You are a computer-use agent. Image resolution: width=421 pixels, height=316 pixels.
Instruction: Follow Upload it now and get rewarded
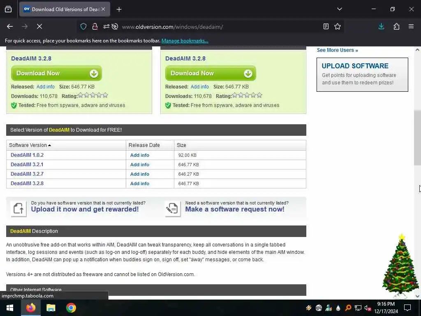[85, 209]
